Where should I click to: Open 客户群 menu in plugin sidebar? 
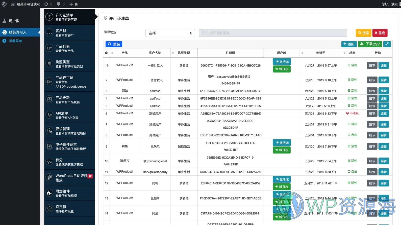click(69, 33)
